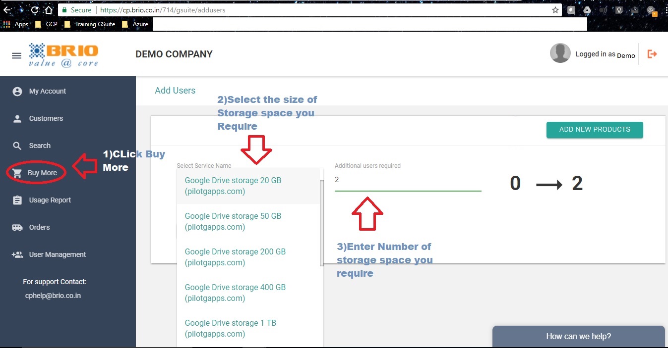Choose Google Drive storage 20 GB option
The height and width of the screenshot is (348, 668).
click(248, 186)
